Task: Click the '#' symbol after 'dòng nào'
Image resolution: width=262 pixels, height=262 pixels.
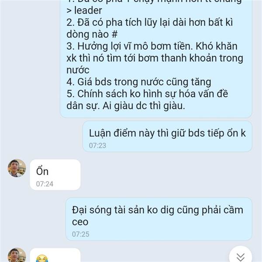Action: pyautogui.click(x=114, y=34)
